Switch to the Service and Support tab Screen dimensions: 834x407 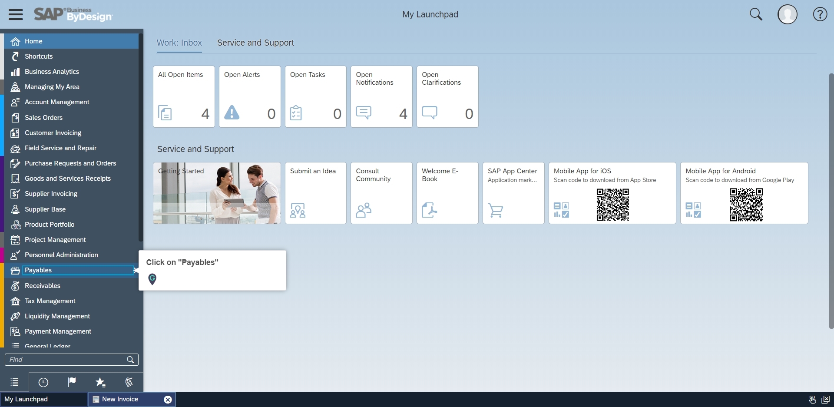pos(256,43)
